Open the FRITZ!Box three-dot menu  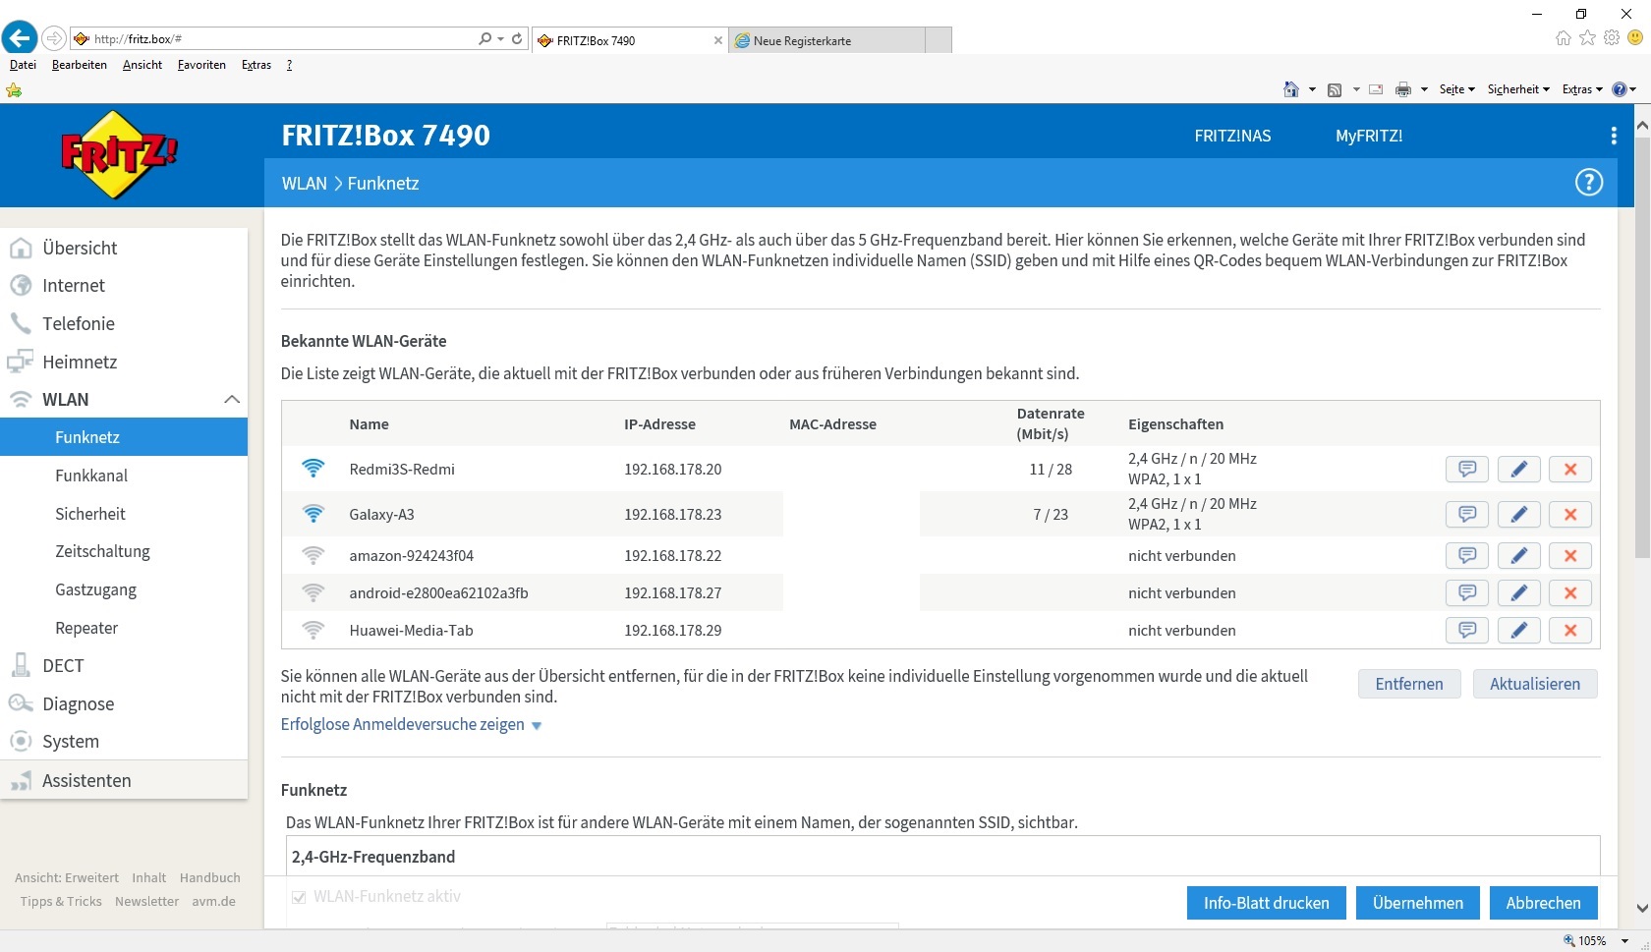(x=1614, y=136)
